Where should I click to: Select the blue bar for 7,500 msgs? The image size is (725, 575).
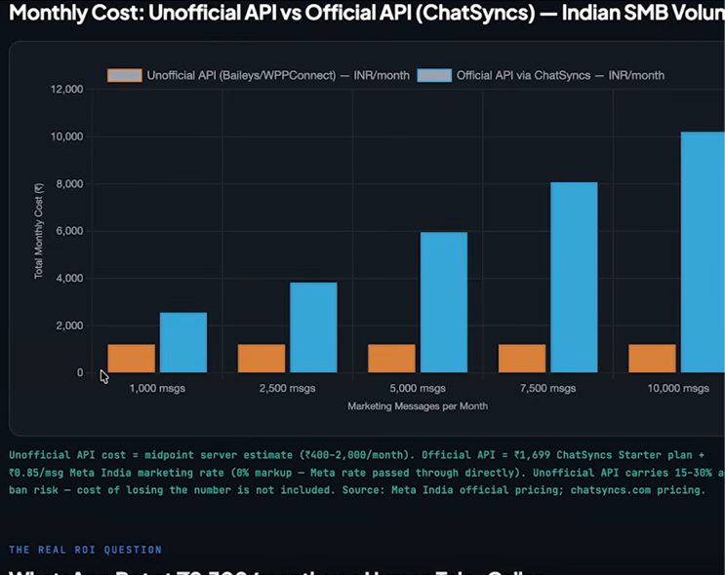click(574, 278)
